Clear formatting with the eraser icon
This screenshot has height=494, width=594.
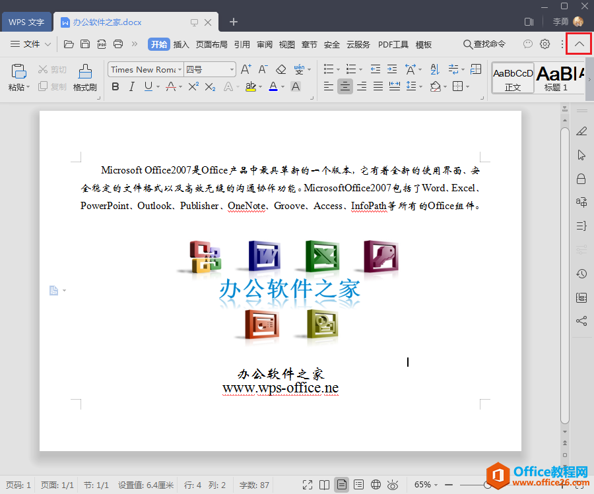280,69
